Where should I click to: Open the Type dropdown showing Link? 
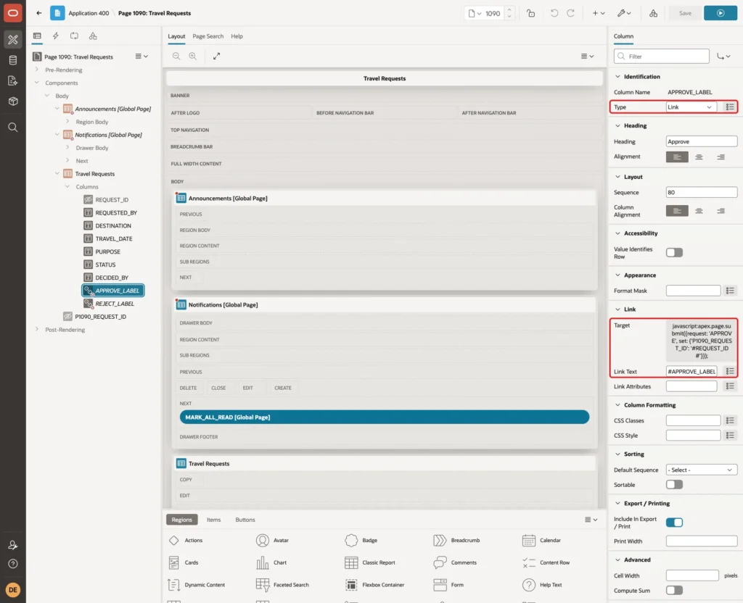(x=691, y=107)
